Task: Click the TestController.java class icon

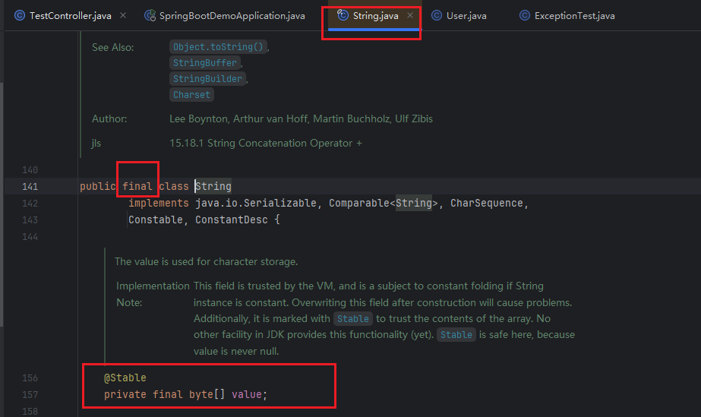Action: click(20, 16)
